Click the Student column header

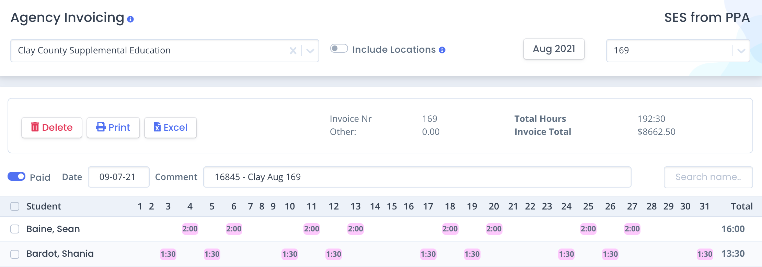pos(44,206)
